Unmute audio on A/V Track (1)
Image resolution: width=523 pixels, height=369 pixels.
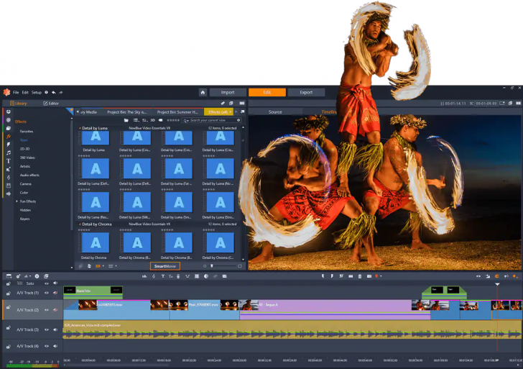coord(55,293)
